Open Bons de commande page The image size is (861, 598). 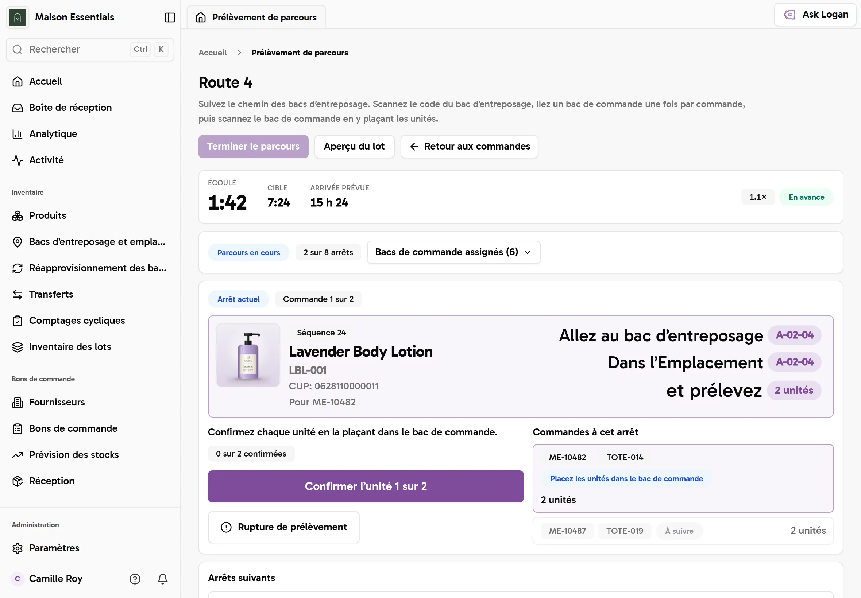click(90, 428)
